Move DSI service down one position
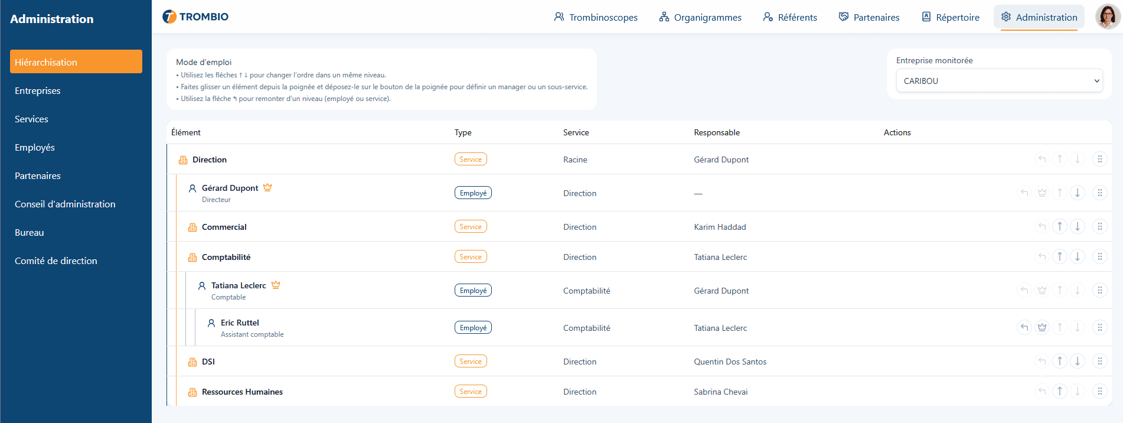The height and width of the screenshot is (423, 1123). pyautogui.click(x=1078, y=361)
